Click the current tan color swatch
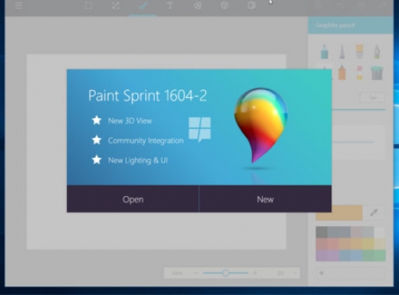 click(339, 213)
